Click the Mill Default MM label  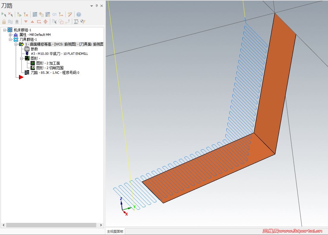[x=40, y=35]
